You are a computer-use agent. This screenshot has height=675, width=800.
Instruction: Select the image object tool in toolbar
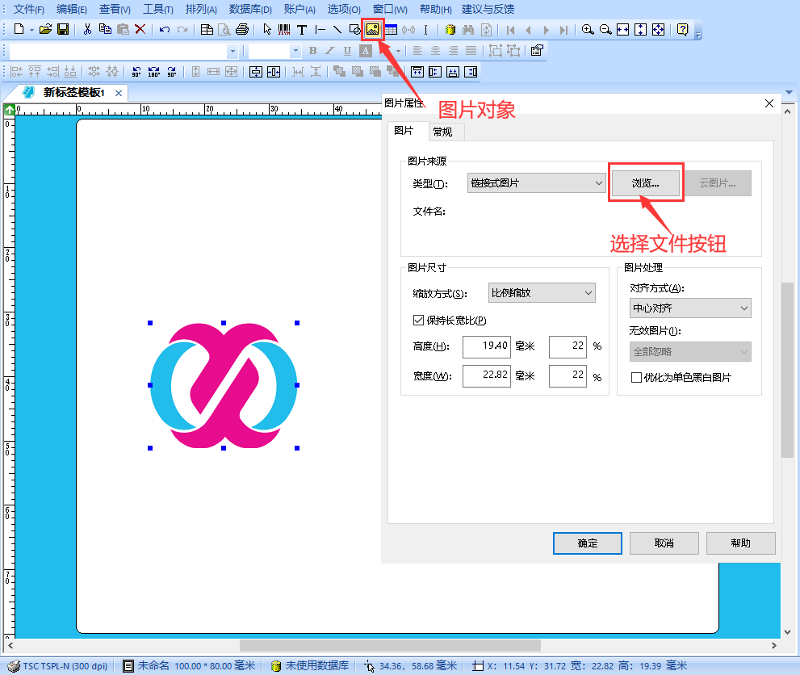[x=372, y=29]
